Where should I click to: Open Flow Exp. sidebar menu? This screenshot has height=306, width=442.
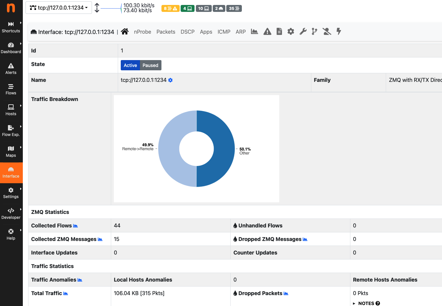pos(11,131)
